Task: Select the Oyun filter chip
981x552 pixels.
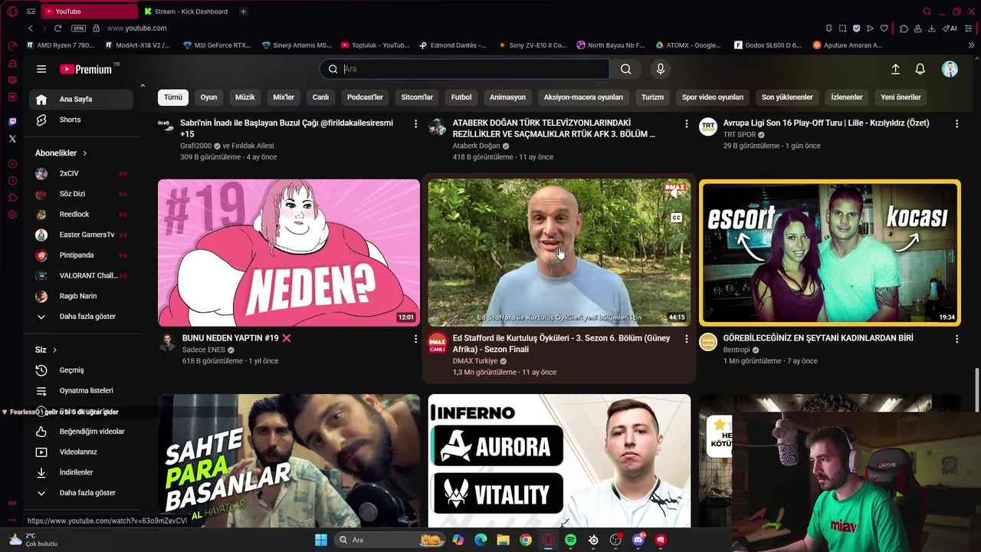Action: (208, 97)
